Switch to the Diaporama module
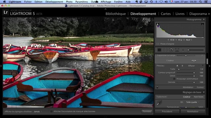Screen dimensions: 211x118 pos(198,14)
